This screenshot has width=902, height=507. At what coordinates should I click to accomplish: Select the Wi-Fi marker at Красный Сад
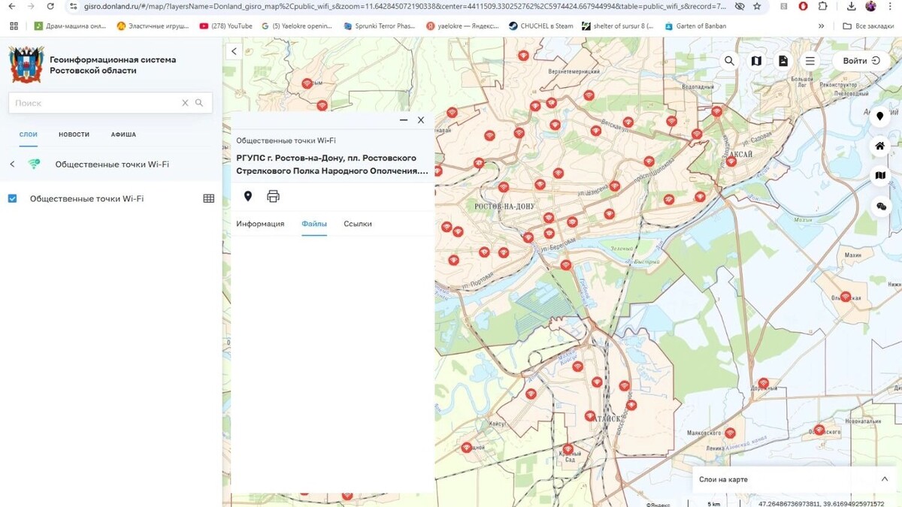point(568,449)
